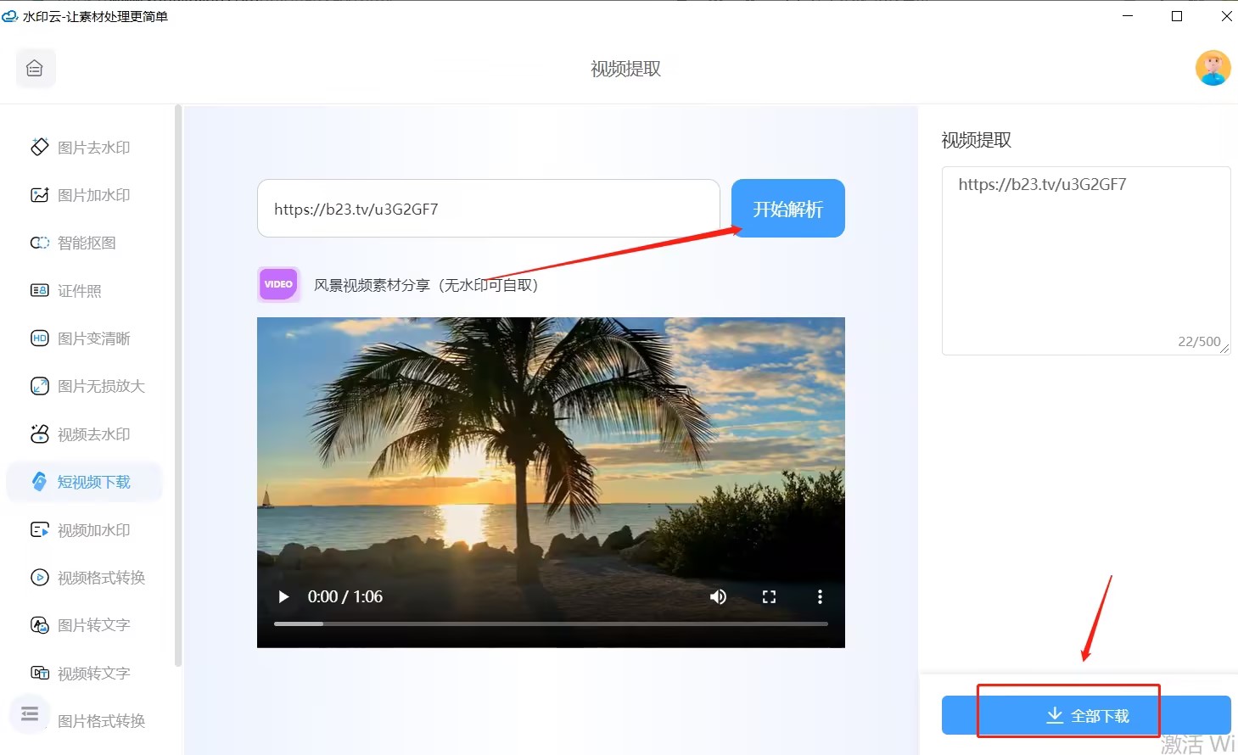Click the 0:00 / 1:06 time display
Screen dimensions: 1238x755
click(345, 596)
